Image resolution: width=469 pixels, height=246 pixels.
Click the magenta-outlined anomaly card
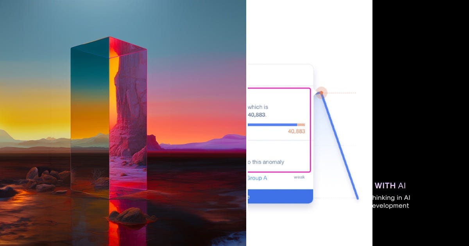point(279,130)
